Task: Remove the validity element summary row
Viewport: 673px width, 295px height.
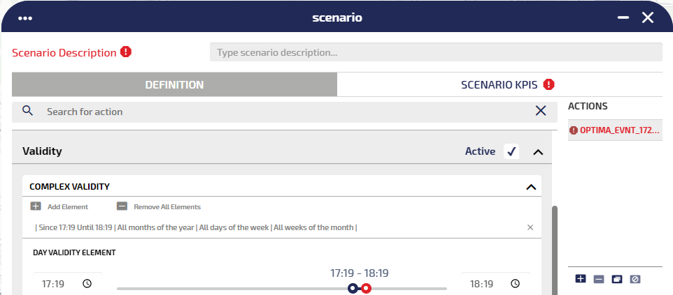Action: (530, 227)
